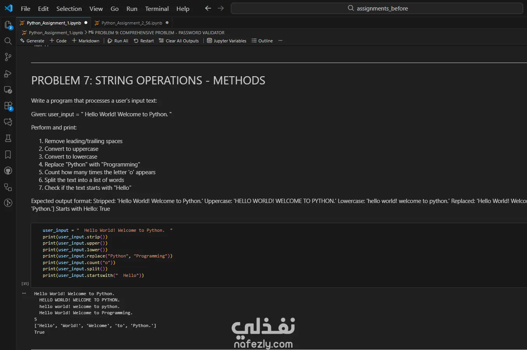Viewport: 527px width, 350px height.
Task: Clear All Outputs of the notebook
Action: coord(179,41)
